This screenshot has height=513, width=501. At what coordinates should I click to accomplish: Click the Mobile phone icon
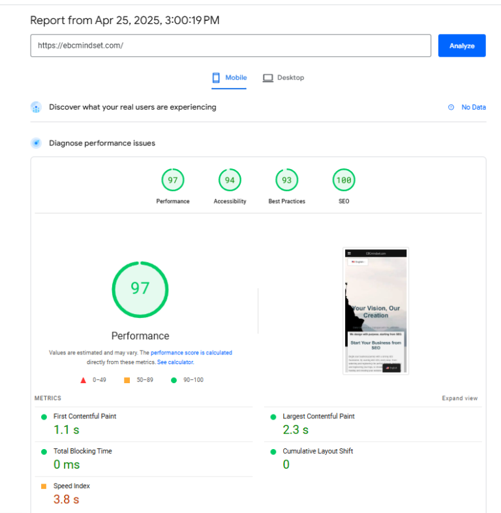[216, 78]
